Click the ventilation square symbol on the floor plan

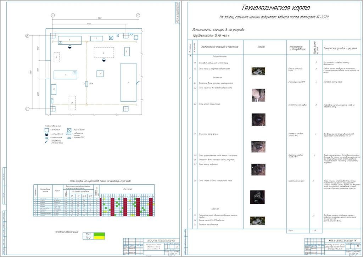coord(136,38)
